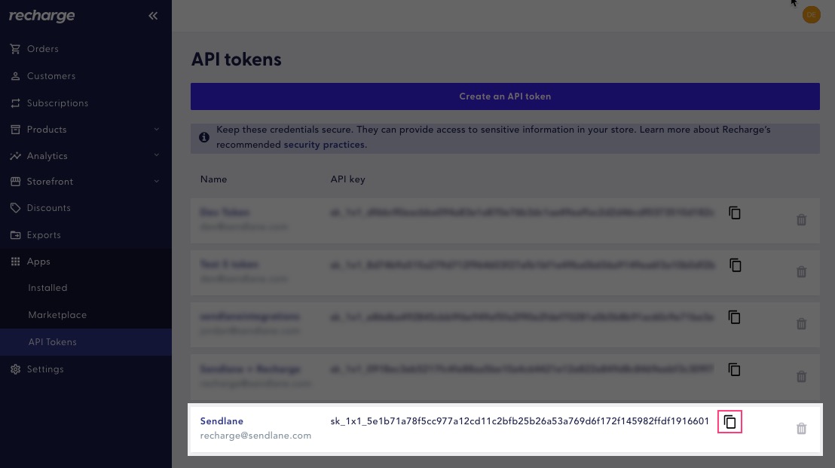Expand the Storefront submenu chevron
This screenshot has height=468, width=835.
coord(157,182)
